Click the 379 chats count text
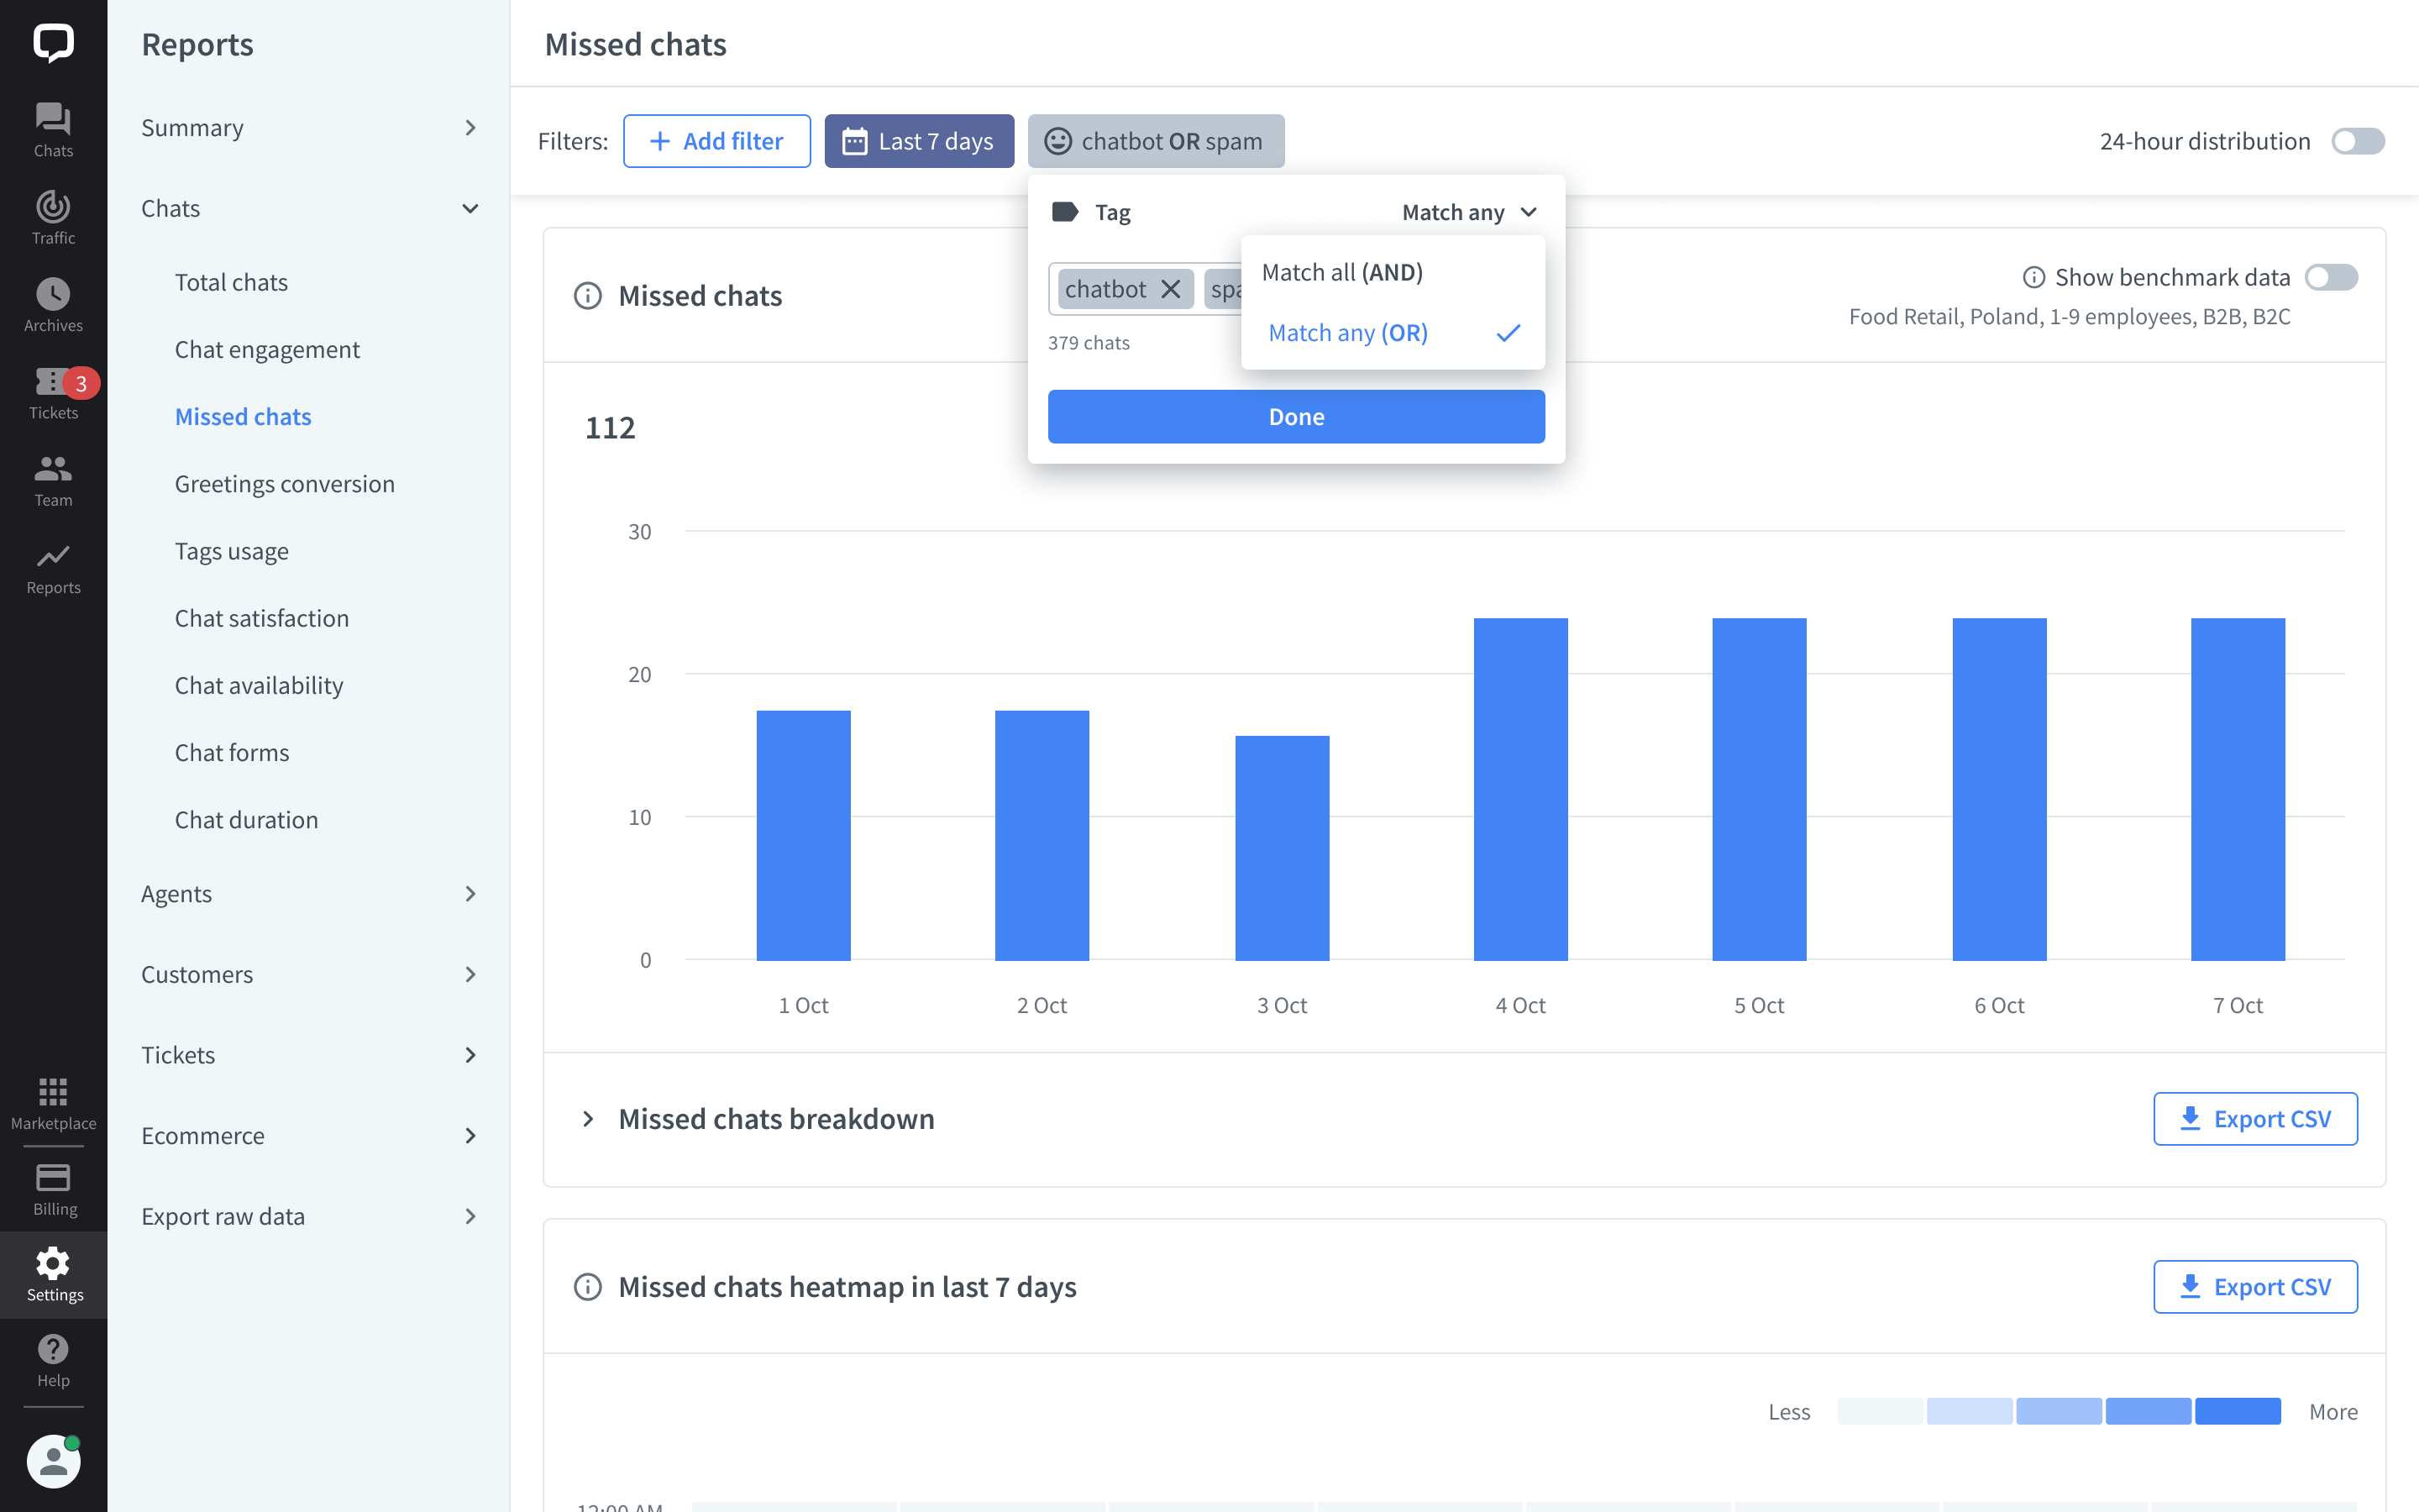The width and height of the screenshot is (2419, 1512). coord(1089,343)
